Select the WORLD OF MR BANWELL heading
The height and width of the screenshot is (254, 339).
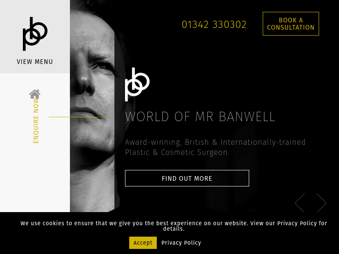click(x=200, y=117)
